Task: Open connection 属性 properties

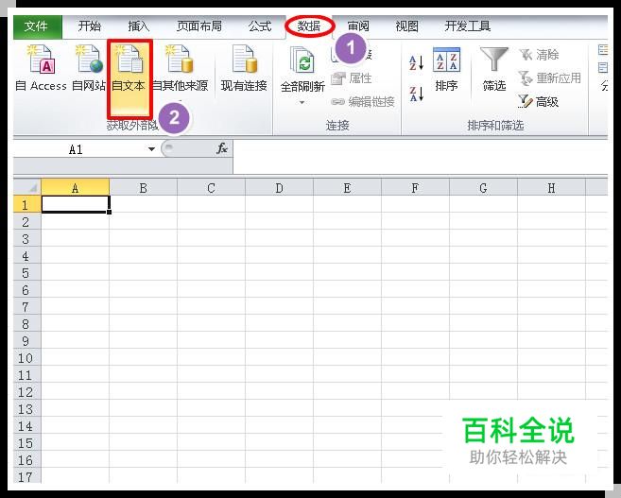Action: (352, 78)
